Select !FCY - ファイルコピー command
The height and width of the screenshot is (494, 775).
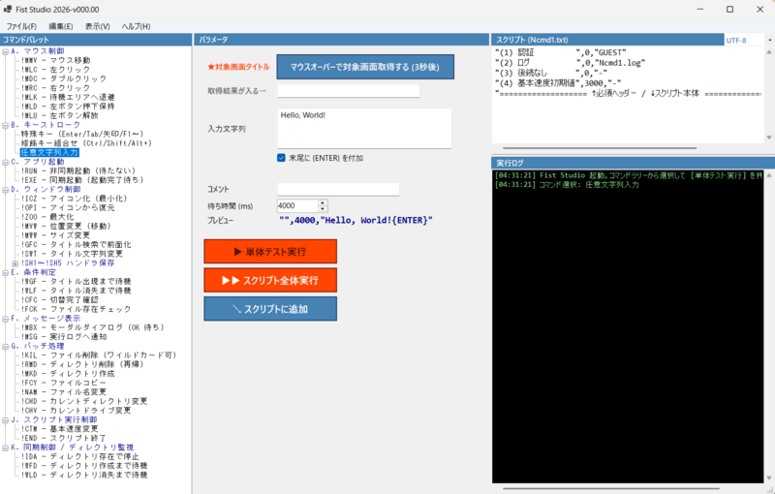point(64,383)
